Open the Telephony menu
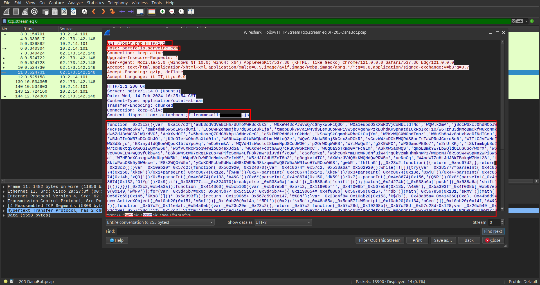Image resolution: width=540 pixels, height=285 pixels. click(x=118, y=3)
